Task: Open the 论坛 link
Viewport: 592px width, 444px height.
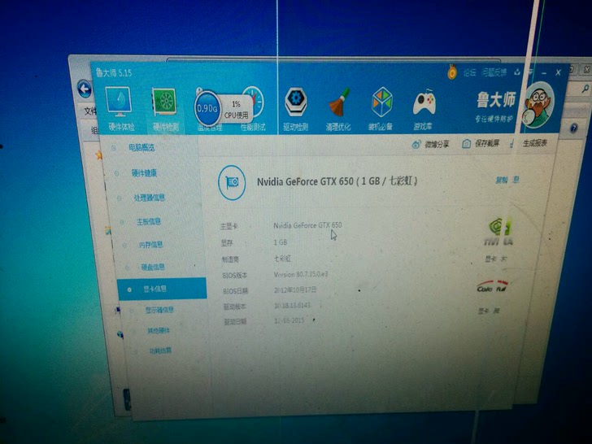Action: (470, 72)
